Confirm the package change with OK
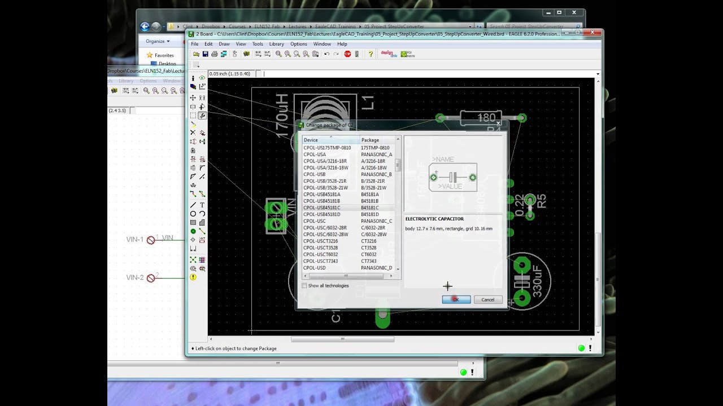 pyautogui.click(x=456, y=299)
